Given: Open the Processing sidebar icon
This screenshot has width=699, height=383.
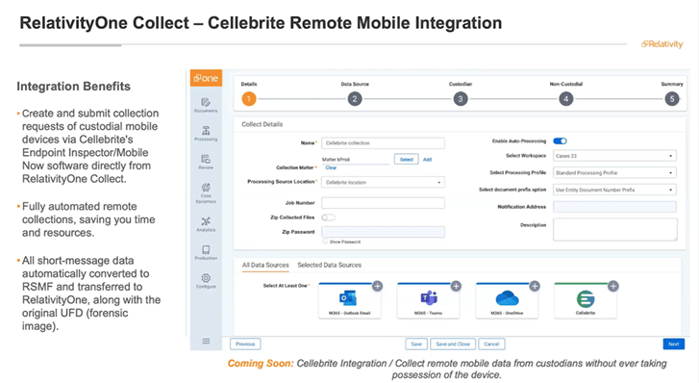Looking at the screenshot, I should pos(206,134).
